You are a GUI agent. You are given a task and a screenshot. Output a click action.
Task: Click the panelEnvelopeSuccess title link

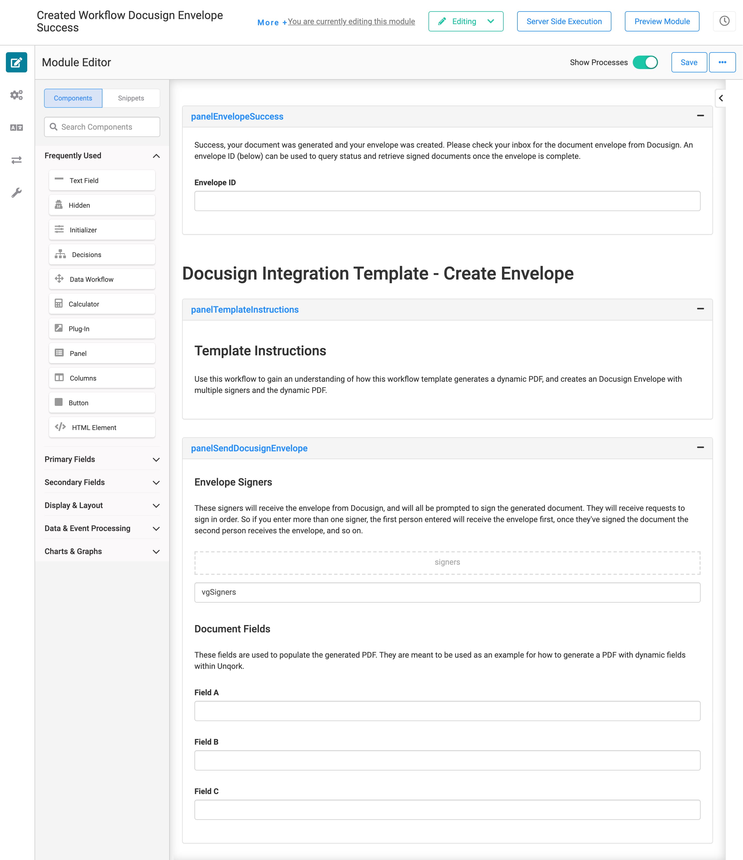(237, 117)
